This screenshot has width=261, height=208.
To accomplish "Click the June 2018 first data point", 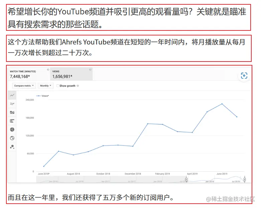I will 44,167.
